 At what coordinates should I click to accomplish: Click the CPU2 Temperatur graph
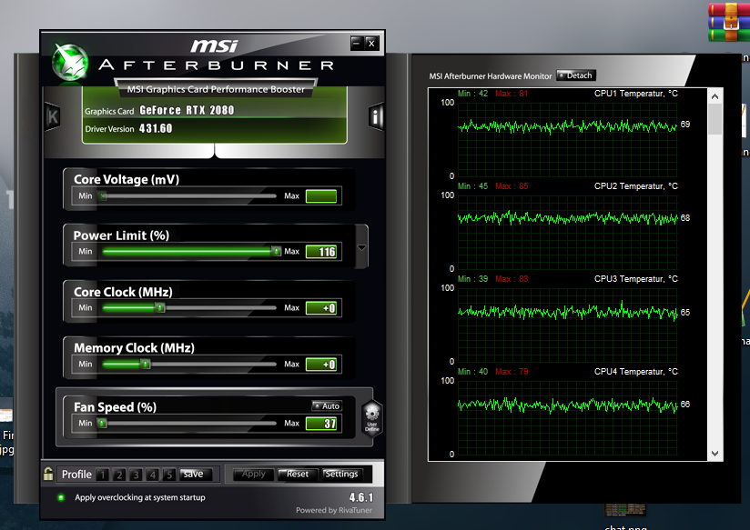pos(567,232)
